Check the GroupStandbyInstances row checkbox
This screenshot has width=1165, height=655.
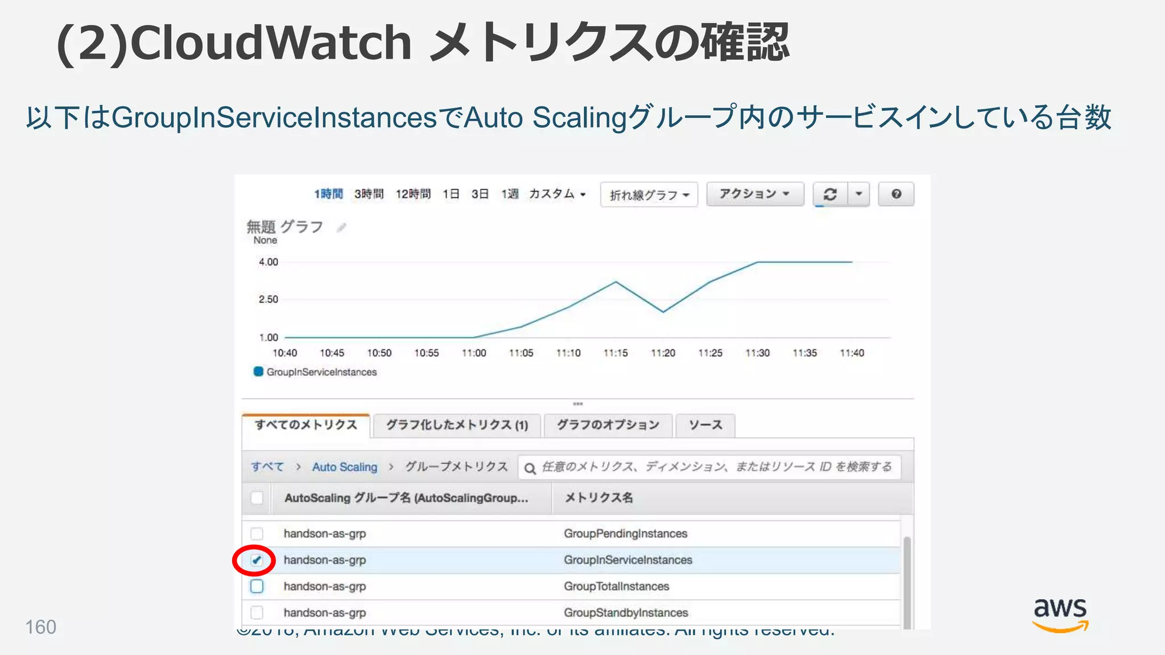click(257, 612)
